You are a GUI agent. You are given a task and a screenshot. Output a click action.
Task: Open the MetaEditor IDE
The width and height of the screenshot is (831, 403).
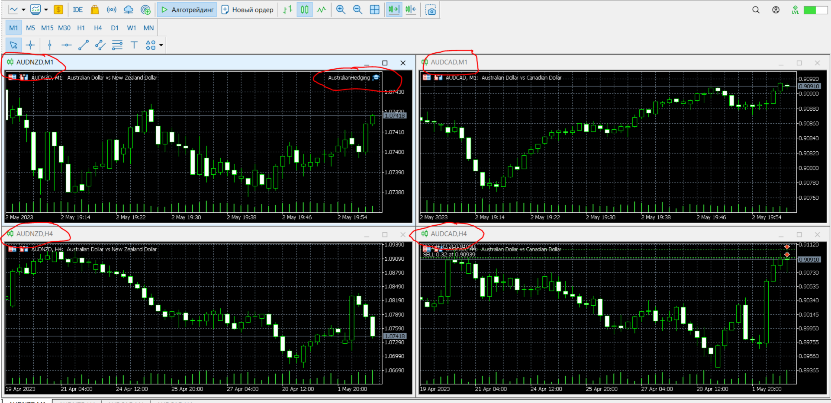coord(78,10)
